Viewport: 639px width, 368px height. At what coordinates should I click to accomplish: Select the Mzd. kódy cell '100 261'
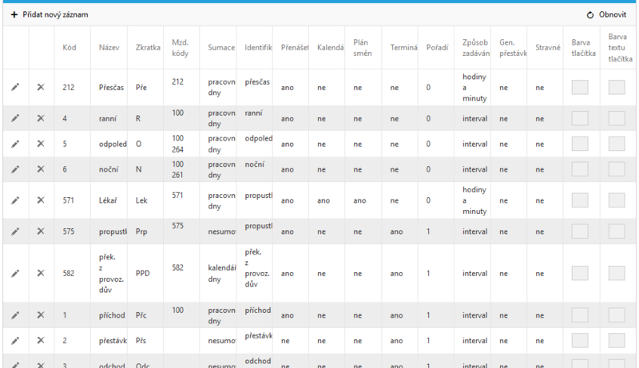[177, 169]
